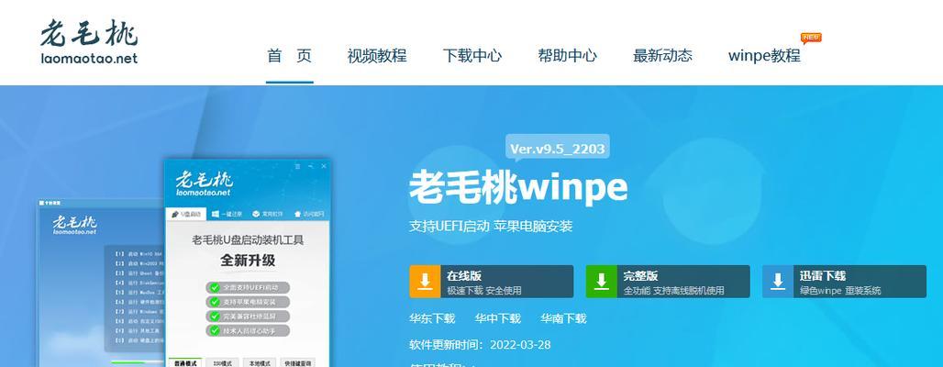Screen dimensions: 943x367
Task: Click the green check beside 技术人员贴心助手
Action: click(x=215, y=331)
